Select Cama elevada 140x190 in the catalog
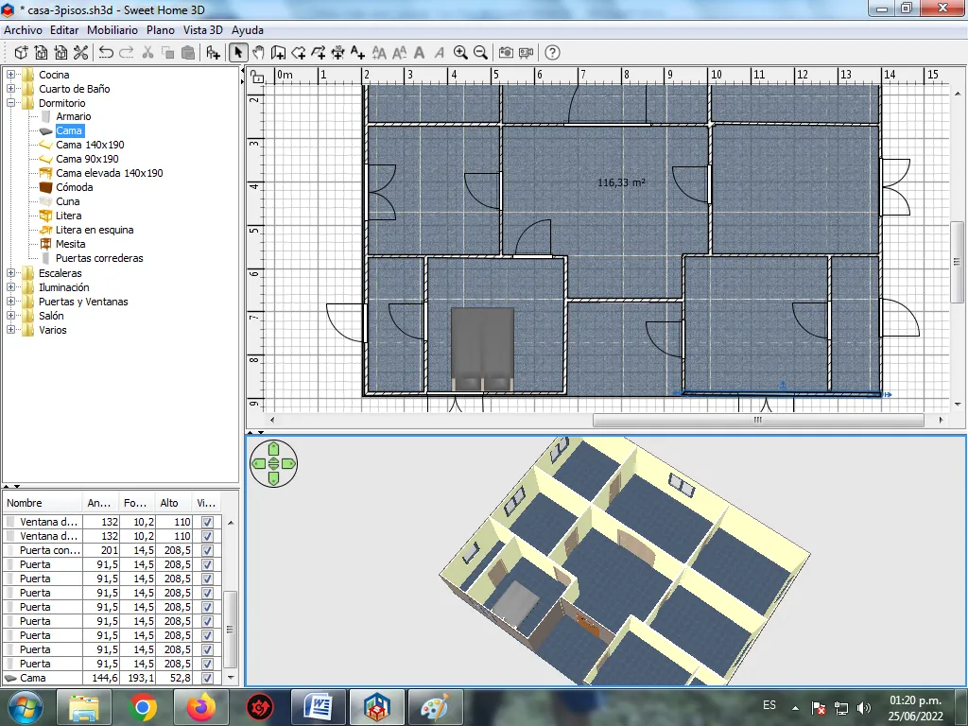Viewport: 968px width, 726px height. 110,174
